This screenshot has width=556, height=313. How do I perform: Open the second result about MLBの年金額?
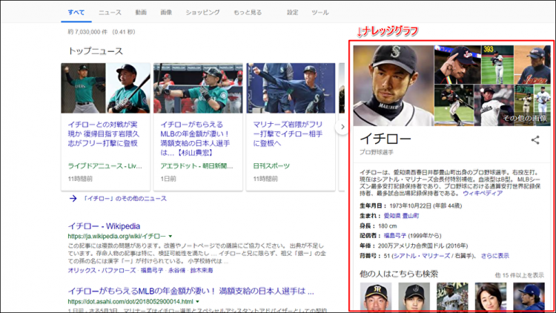(x=191, y=291)
